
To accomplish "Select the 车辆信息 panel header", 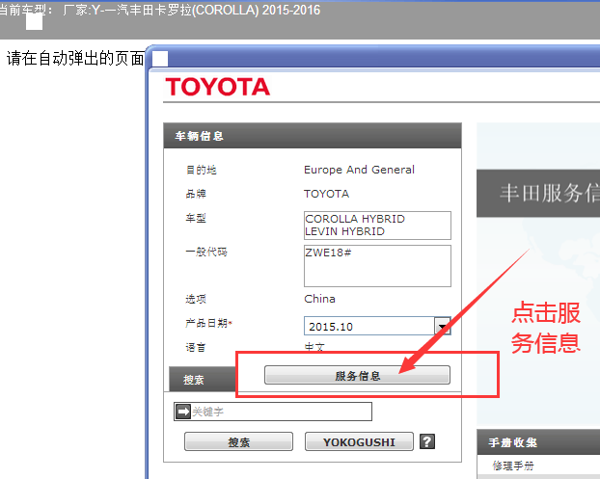I will click(313, 136).
